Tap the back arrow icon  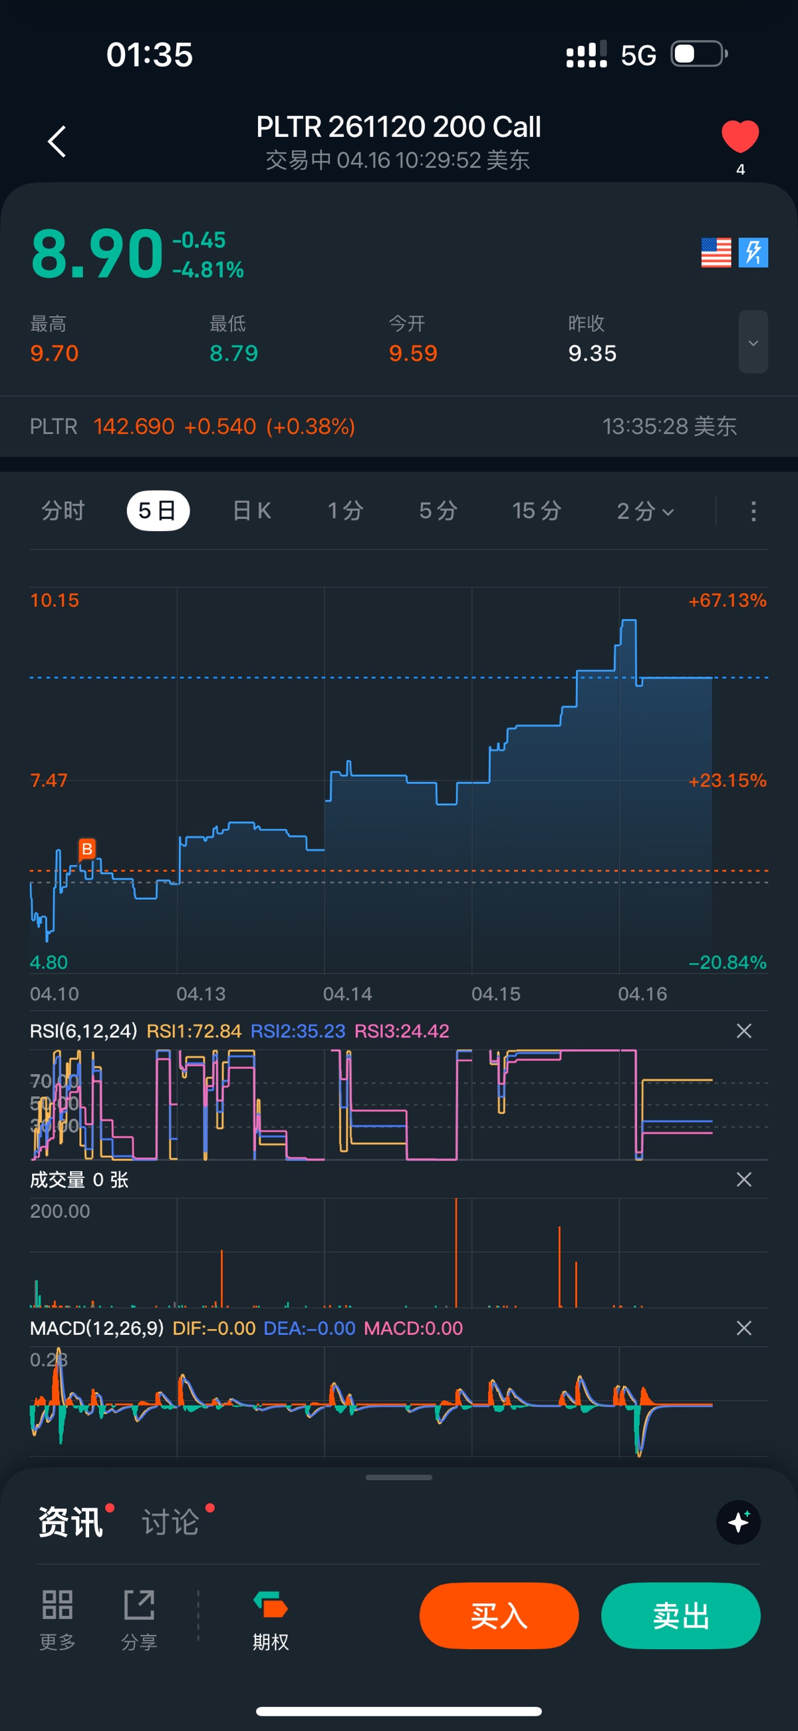pos(57,141)
